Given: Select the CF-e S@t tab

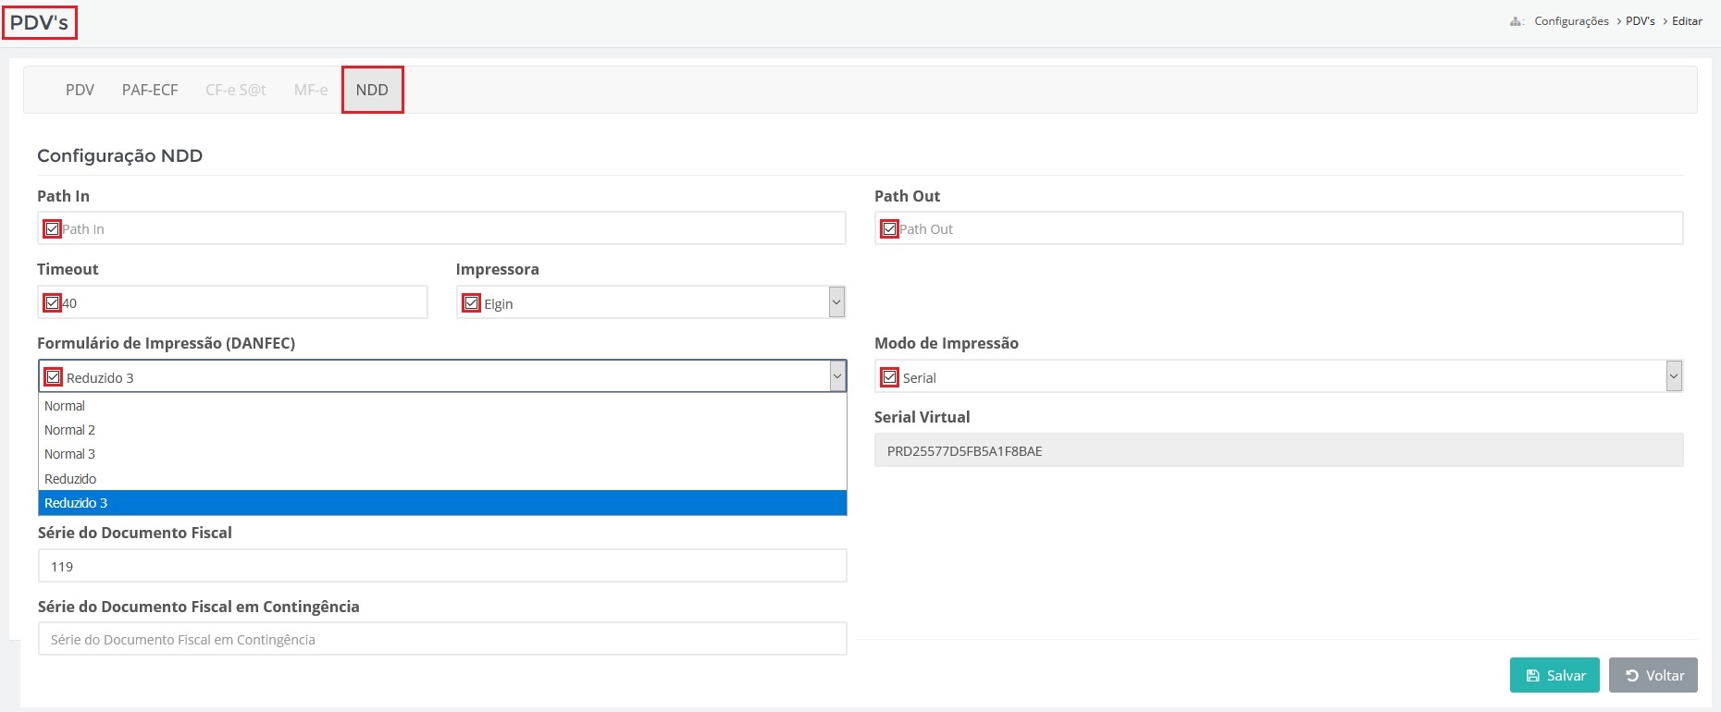Looking at the screenshot, I should click(x=235, y=90).
